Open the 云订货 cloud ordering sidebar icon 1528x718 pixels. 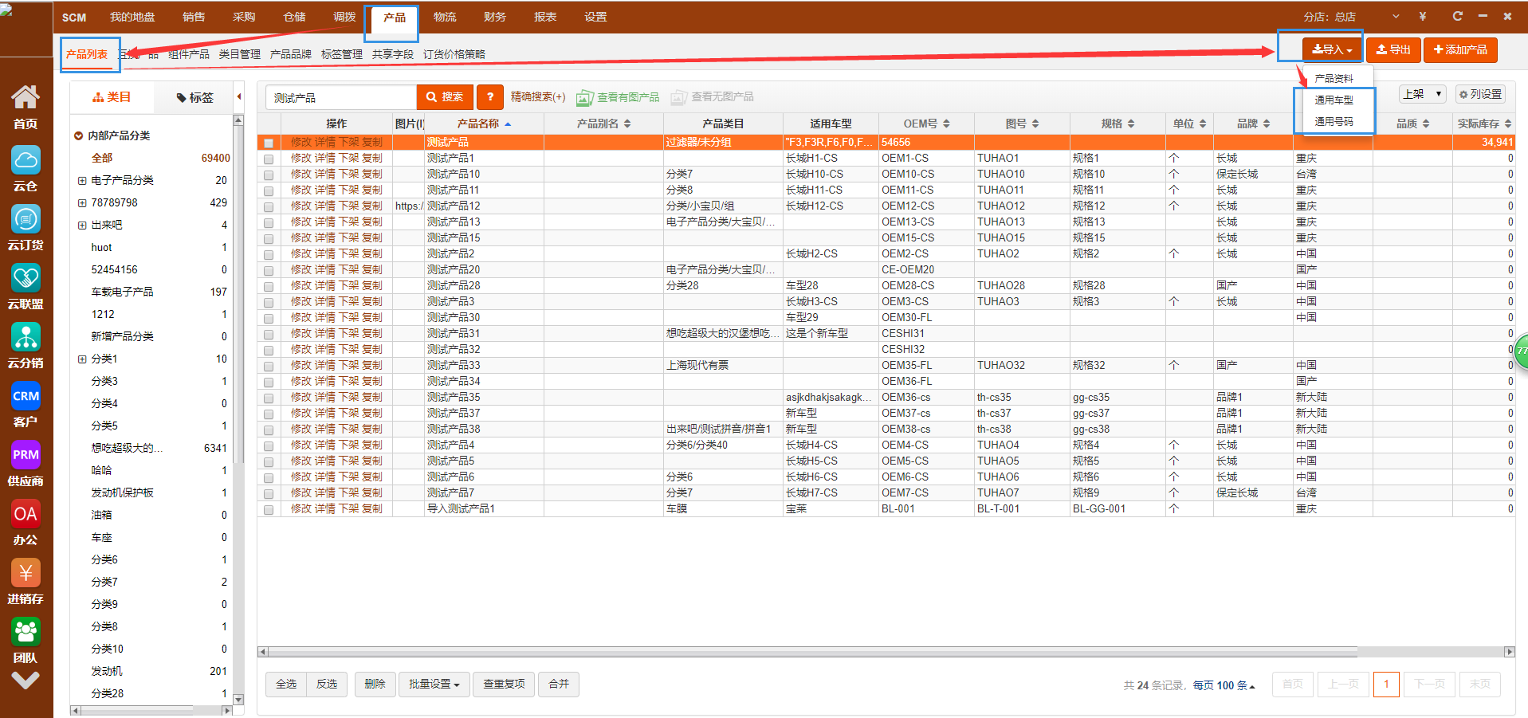26,220
